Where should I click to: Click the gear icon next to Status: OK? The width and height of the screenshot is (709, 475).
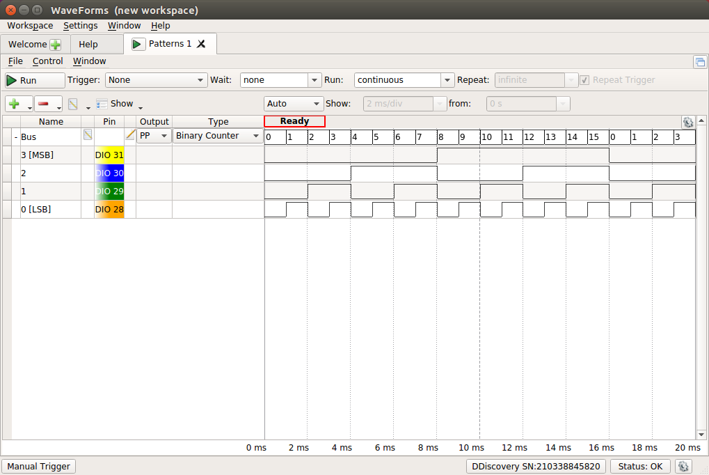pos(684,466)
